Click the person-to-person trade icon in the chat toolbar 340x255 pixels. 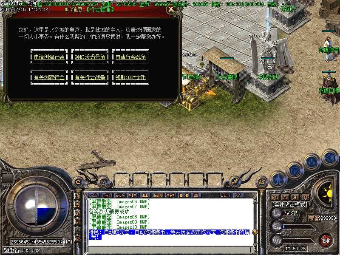point(184,195)
